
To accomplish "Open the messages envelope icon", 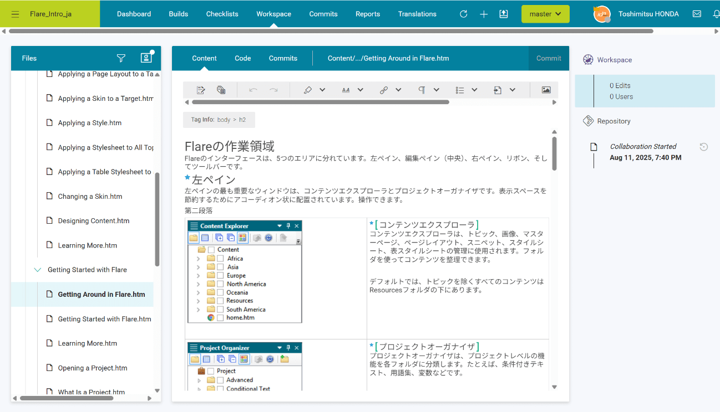I will point(697,14).
